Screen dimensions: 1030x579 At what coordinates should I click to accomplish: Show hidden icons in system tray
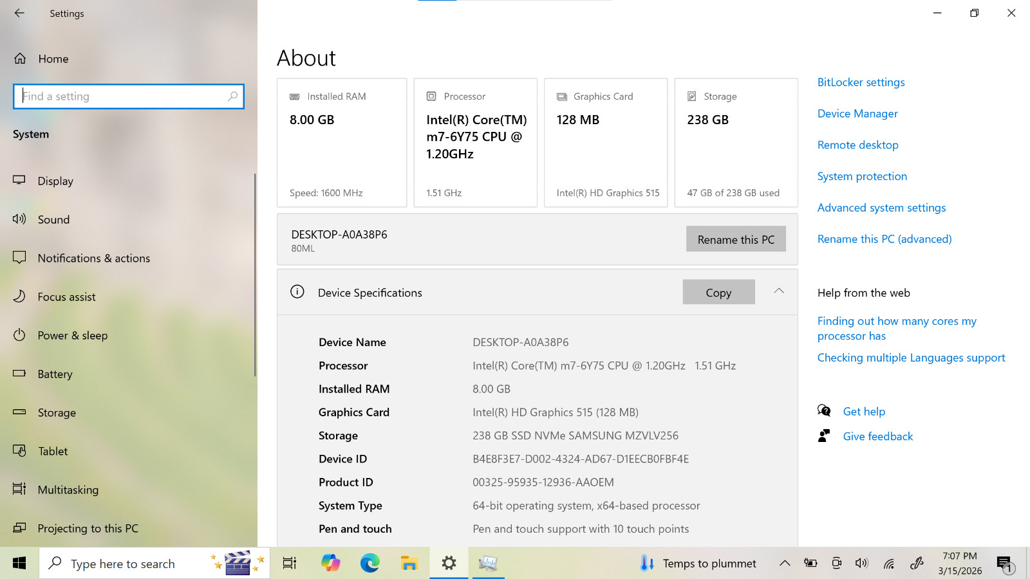click(785, 564)
